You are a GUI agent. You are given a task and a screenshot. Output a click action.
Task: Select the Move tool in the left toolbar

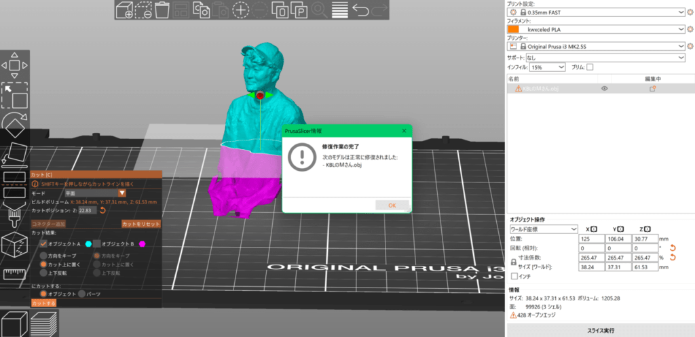click(x=14, y=66)
